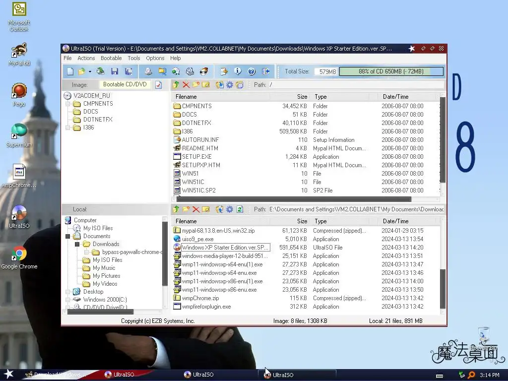The image size is (508, 381).
Task: Click the image pane horizontal scrollbar
Action: point(294,199)
